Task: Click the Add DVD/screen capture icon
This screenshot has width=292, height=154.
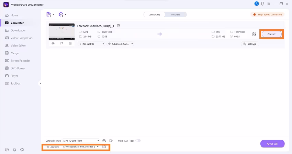Action: (x=61, y=14)
